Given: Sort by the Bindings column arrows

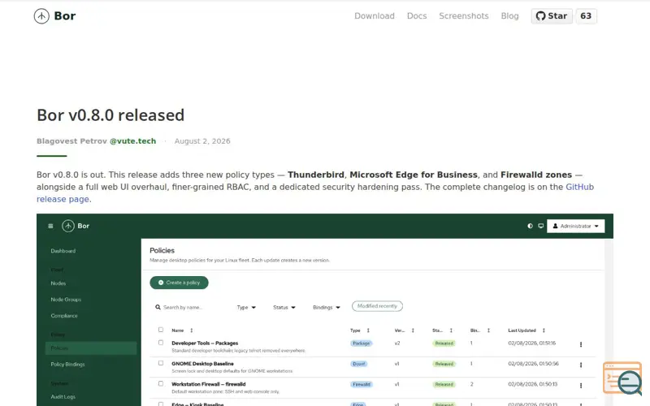Looking at the screenshot, I should [489, 330].
